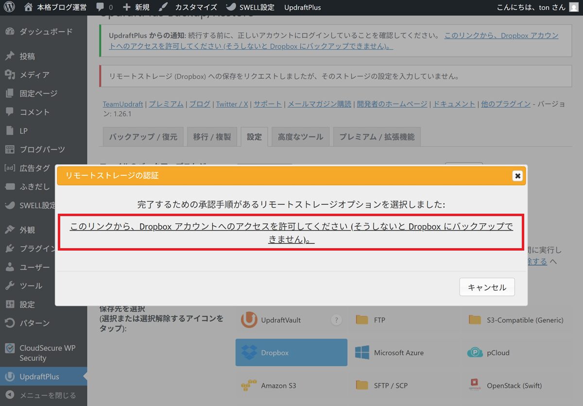
Task: Open the ドキュメント link
Action: tap(454, 104)
